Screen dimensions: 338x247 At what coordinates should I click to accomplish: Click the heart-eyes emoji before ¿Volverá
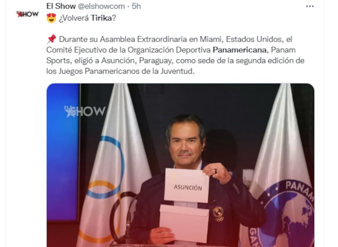(x=51, y=18)
